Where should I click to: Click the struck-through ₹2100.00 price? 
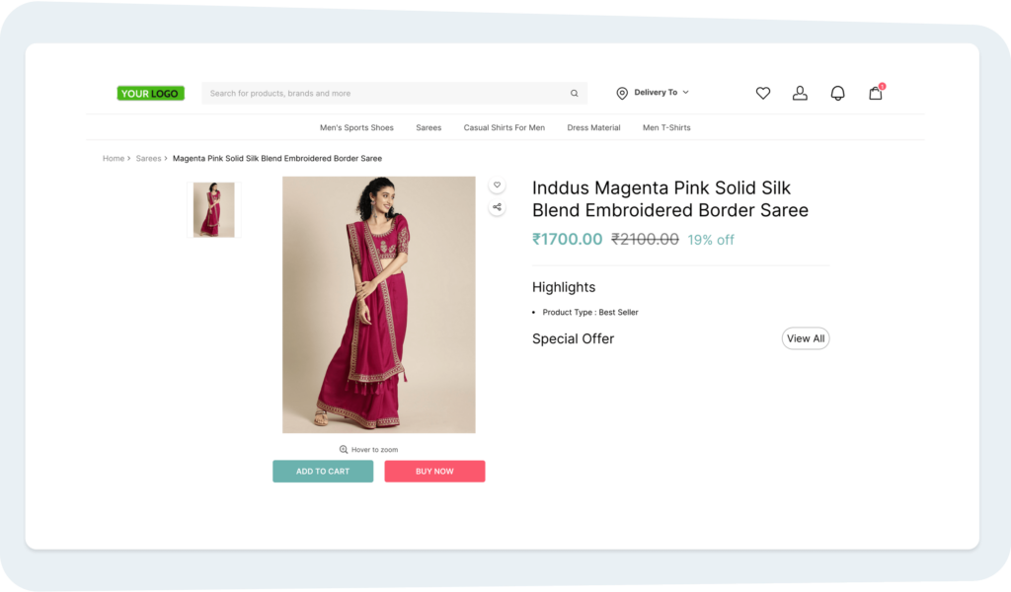pos(645,239)
